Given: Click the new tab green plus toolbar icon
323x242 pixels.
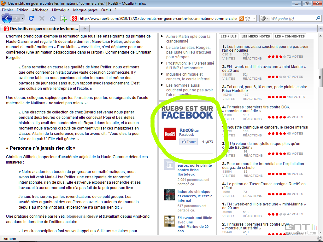Looking at the screenshot, I should 64,19.
